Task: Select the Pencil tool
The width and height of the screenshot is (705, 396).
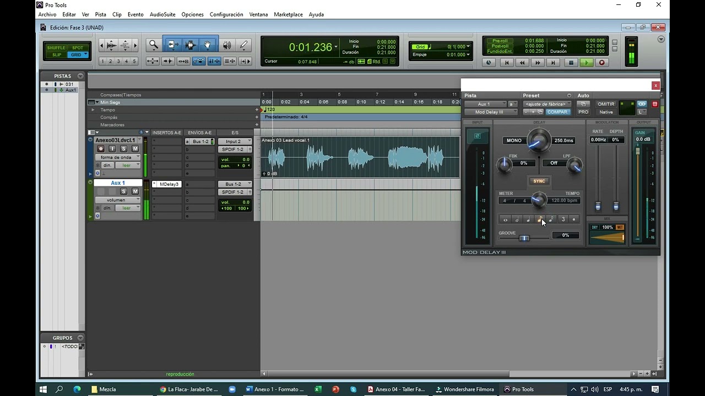Action: click(243, 45)
